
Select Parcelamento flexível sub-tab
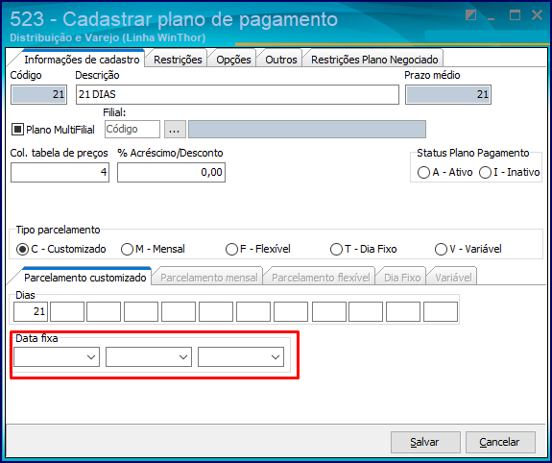[321, 278]
